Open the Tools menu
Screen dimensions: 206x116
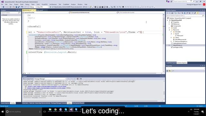pyautogui.click(x=38, y=4)
